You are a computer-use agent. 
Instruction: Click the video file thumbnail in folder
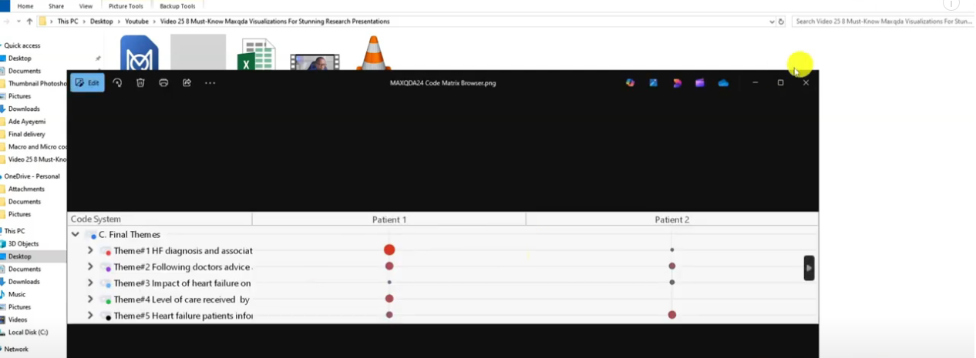pyautogui.click(x=315, y=61)
